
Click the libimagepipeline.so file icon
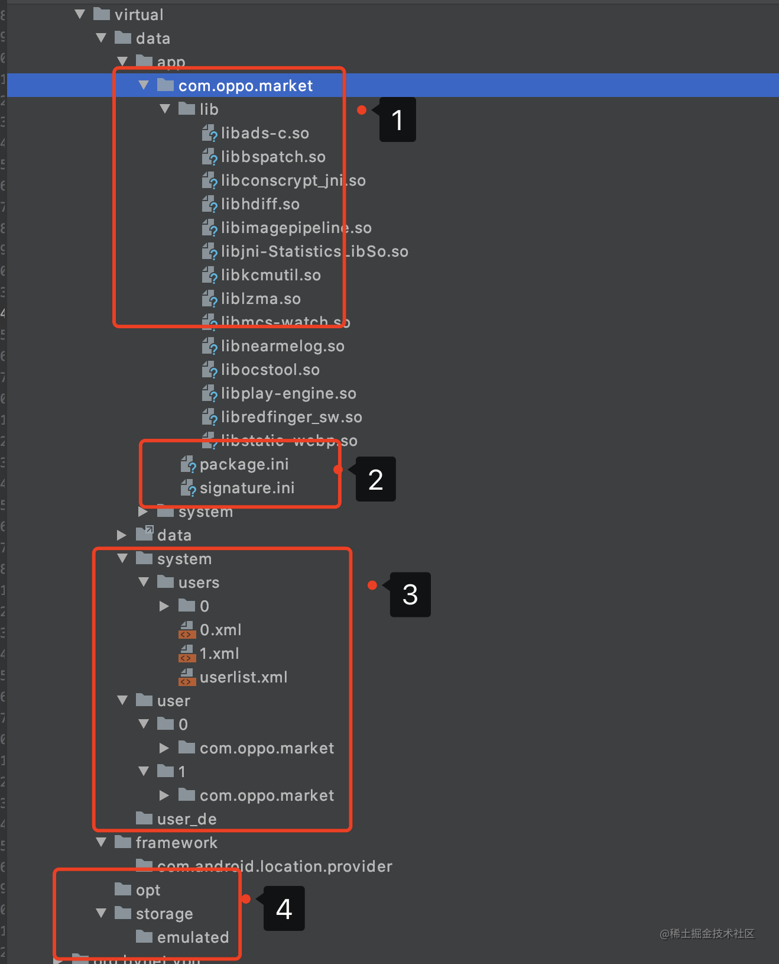[210, 228]
